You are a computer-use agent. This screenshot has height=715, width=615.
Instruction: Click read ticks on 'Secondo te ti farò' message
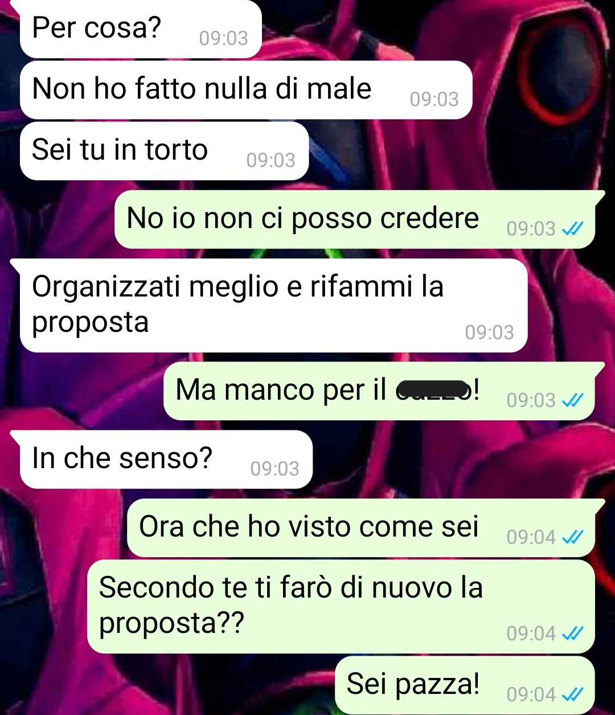click(x=572, y=633)
